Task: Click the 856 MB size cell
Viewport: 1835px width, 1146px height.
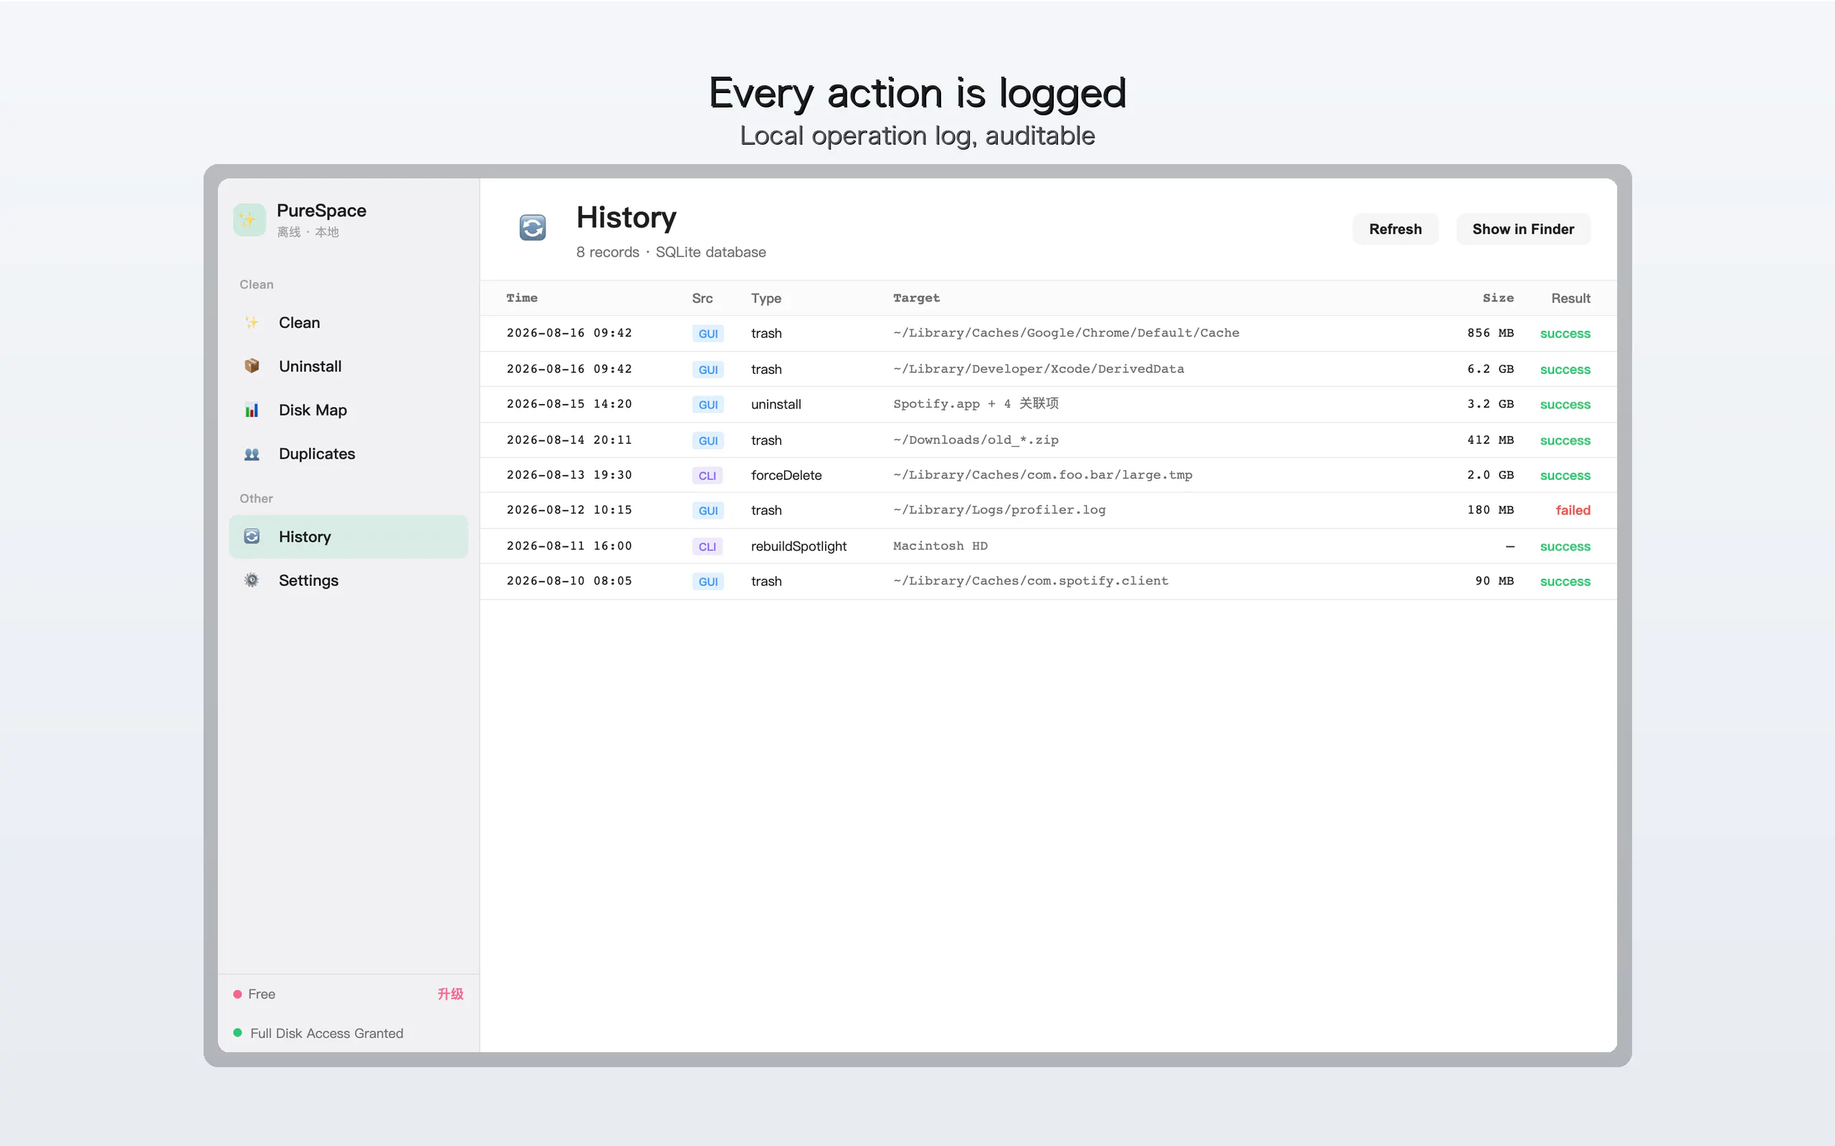Action: pos(1490,333)
